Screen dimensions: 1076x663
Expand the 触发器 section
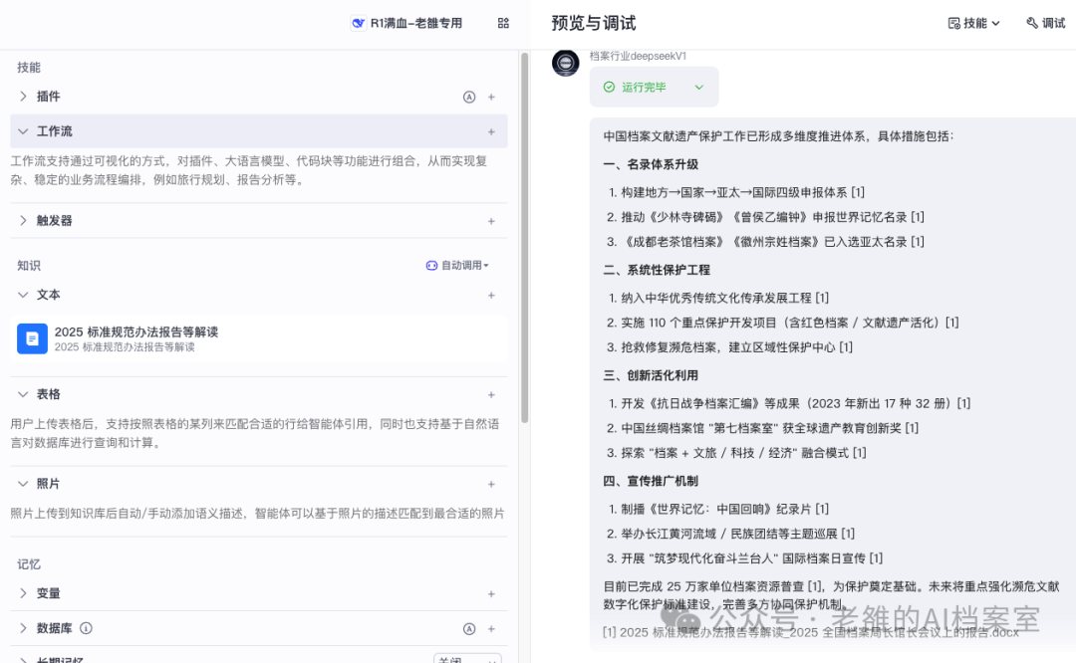tap(23, 221)
